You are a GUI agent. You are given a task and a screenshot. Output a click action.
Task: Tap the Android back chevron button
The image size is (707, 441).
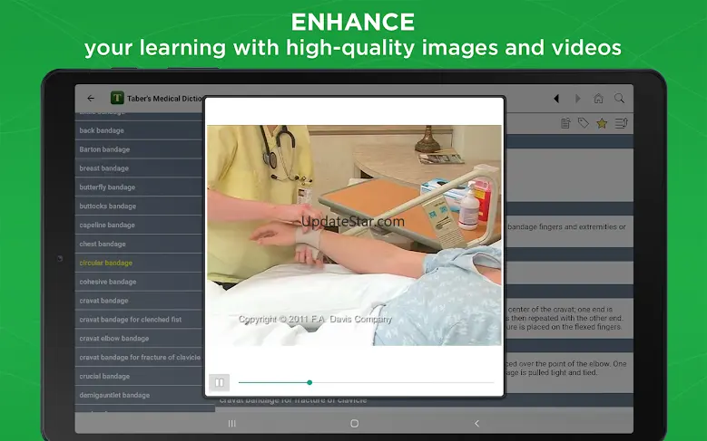pos(476,424)
